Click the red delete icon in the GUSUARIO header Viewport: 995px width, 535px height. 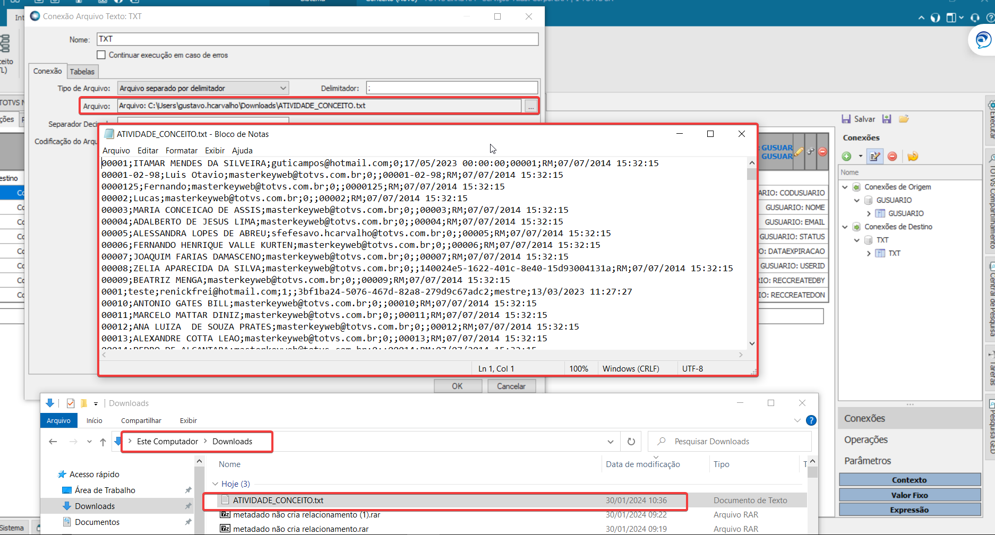click(x=822, y=152)
